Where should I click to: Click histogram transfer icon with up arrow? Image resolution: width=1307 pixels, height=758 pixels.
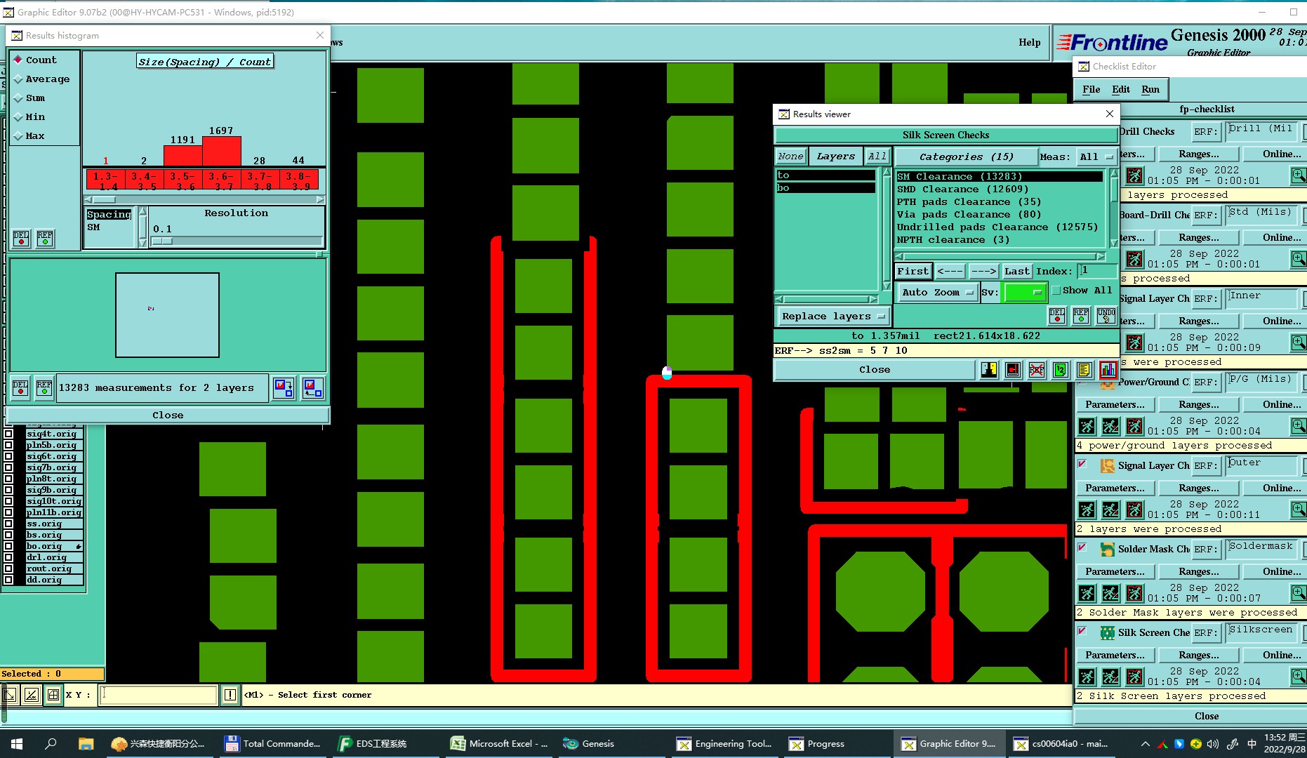(x=313, y=387)
